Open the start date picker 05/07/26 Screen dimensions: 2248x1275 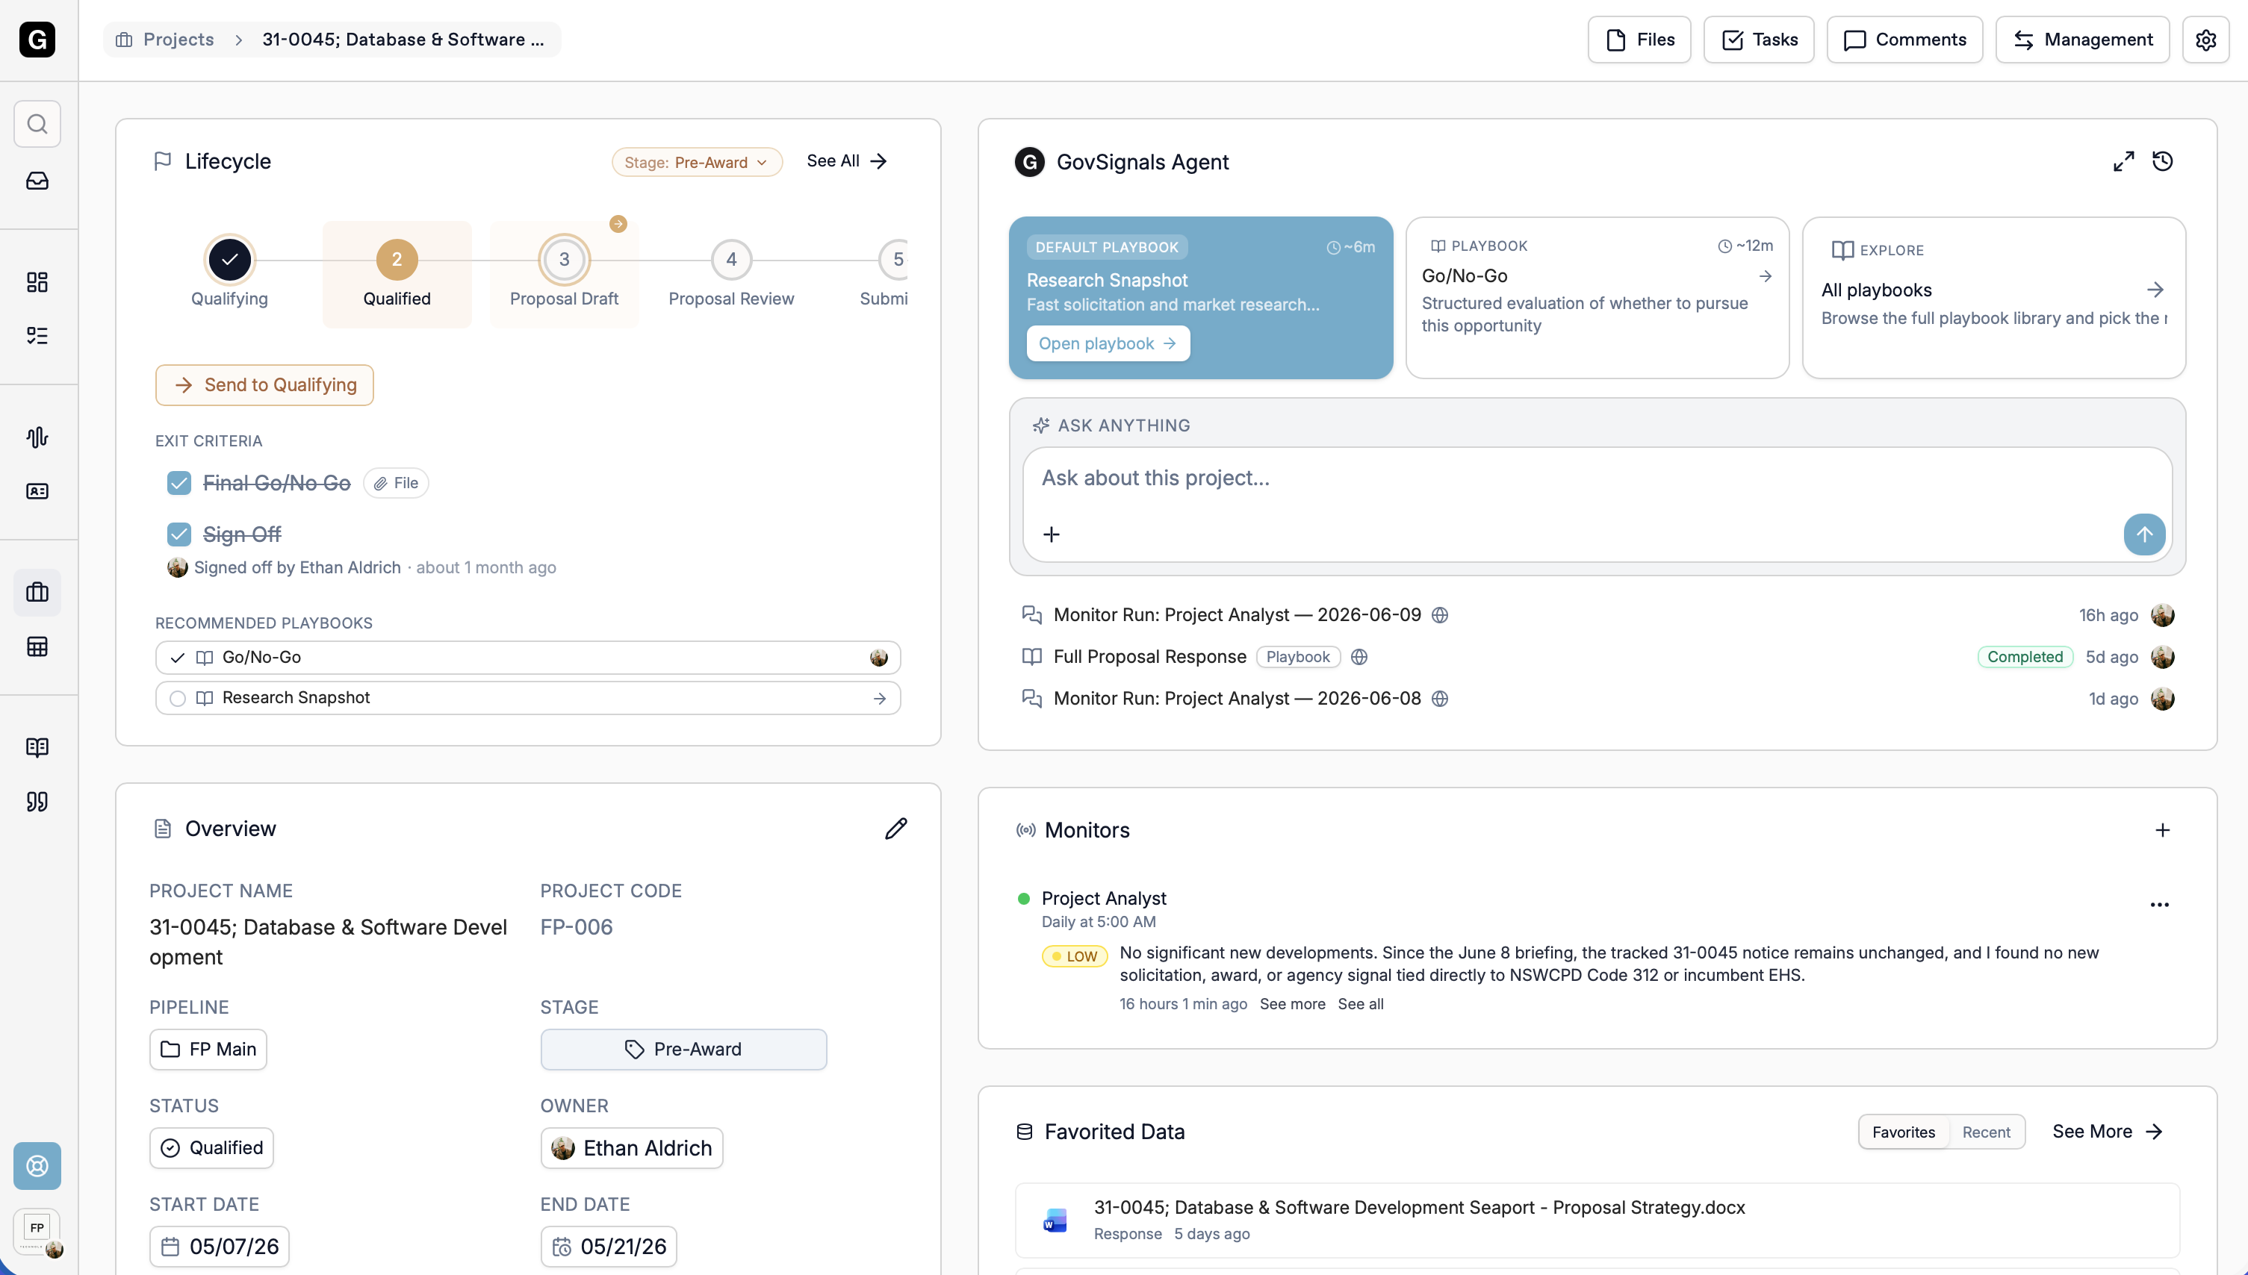tap(219, 1246)
